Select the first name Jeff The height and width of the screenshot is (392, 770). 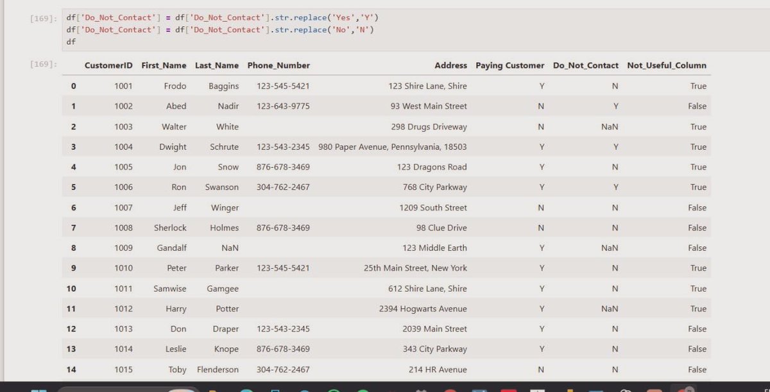coord(180,208)
